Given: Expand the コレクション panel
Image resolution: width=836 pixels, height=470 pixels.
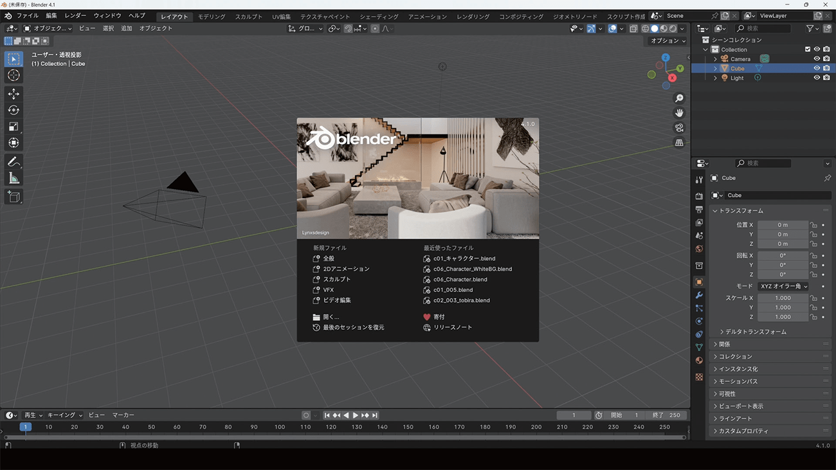Looking at the screenshot, I should coord(770,356).
